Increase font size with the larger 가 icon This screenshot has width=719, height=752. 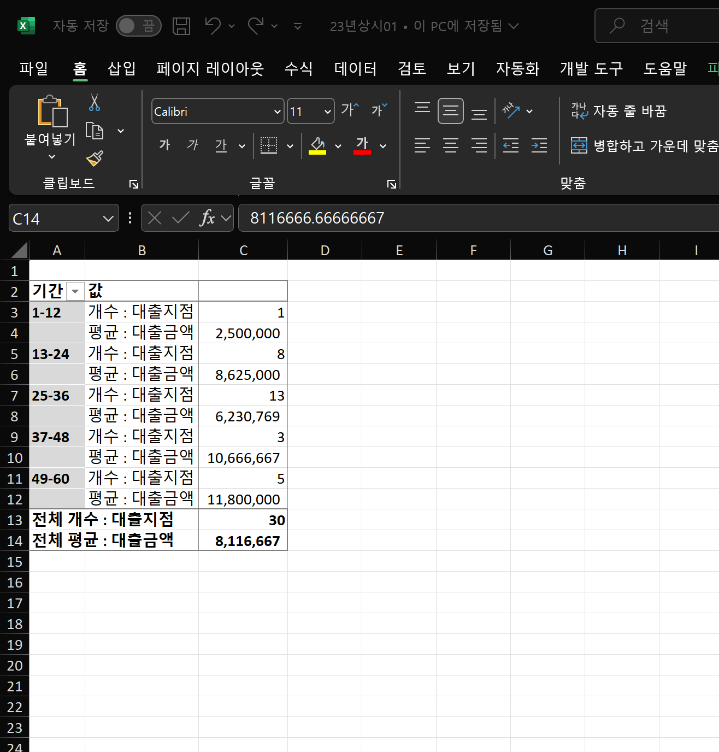(x=350, y=110)
